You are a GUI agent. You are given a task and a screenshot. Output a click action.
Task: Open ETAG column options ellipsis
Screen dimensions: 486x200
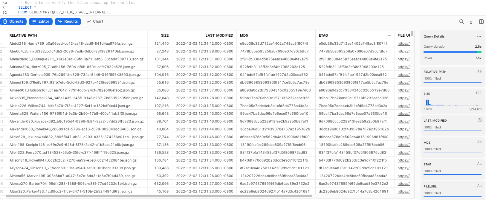coord(389,35)
